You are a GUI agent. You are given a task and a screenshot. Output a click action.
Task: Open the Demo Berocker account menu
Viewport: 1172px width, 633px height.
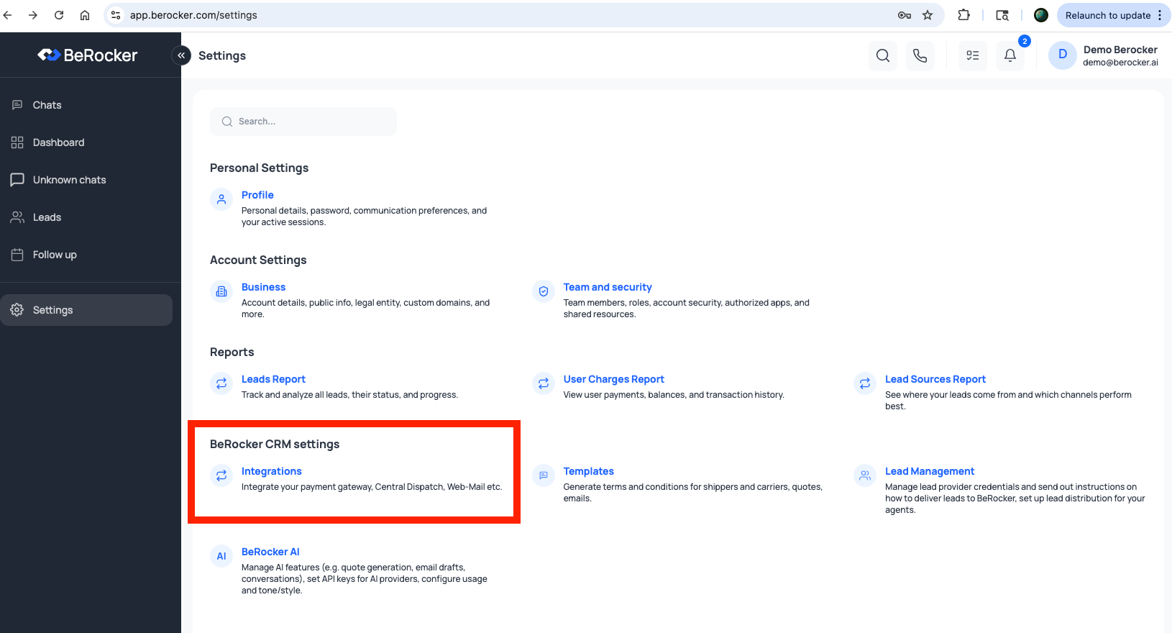coord(1104,55)
